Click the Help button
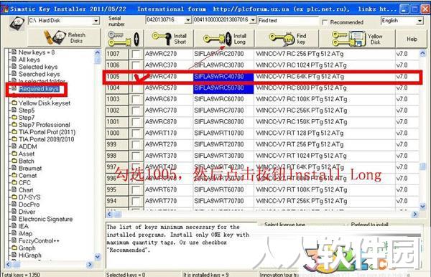This screenshot has height=277, width=431. point(412,39)
